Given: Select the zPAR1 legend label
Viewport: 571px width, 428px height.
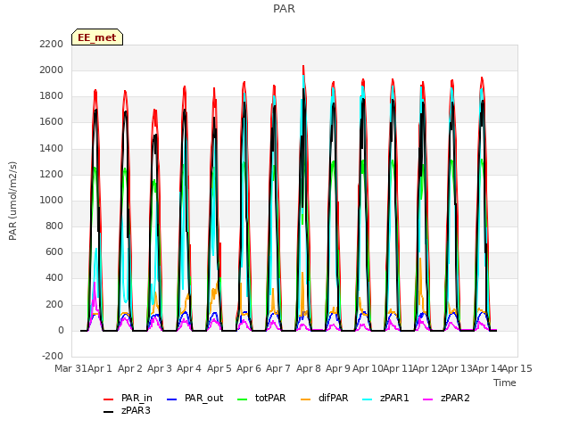Looking at the screenshot, I should tap(394, 399).
